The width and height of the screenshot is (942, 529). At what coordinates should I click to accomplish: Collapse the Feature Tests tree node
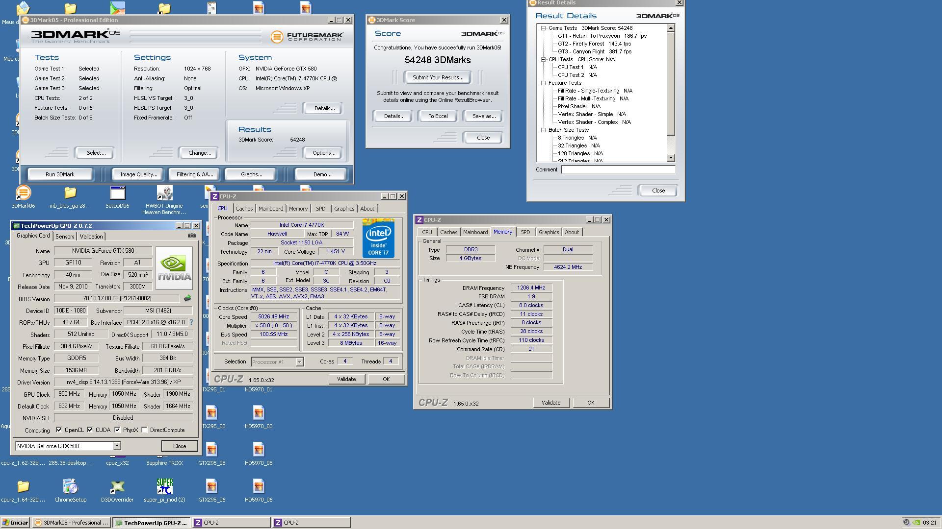(544, 83)
